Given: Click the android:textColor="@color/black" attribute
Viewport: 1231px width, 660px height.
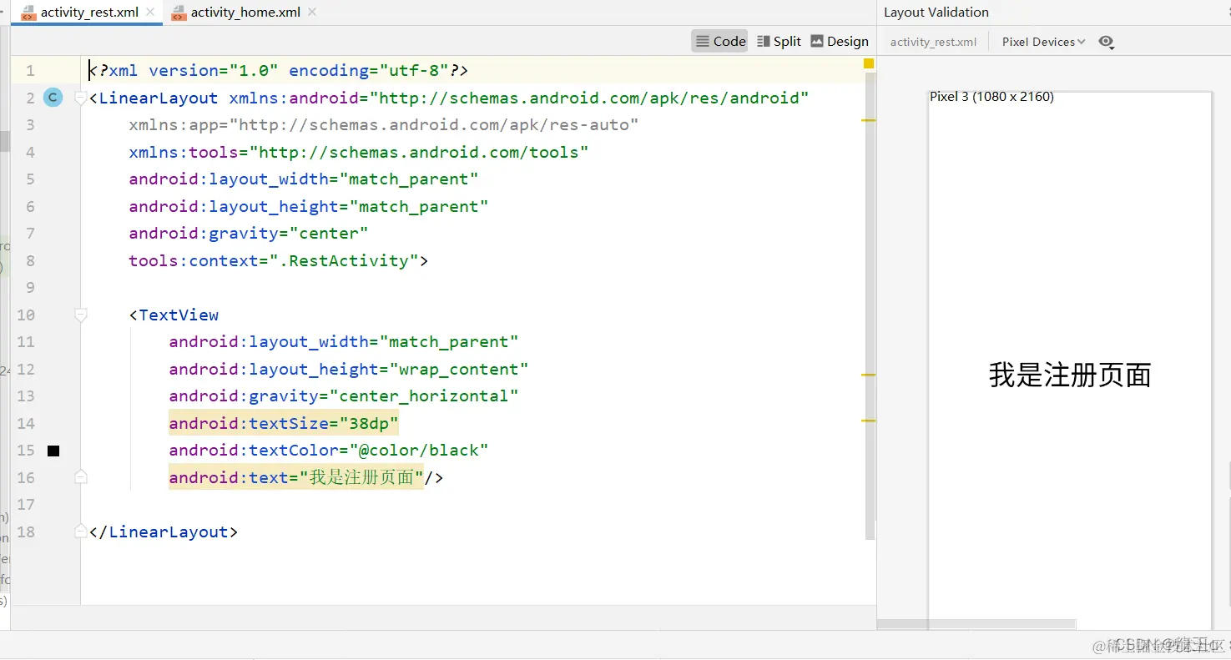Looking at the screenshot, I should click(329, 451).
